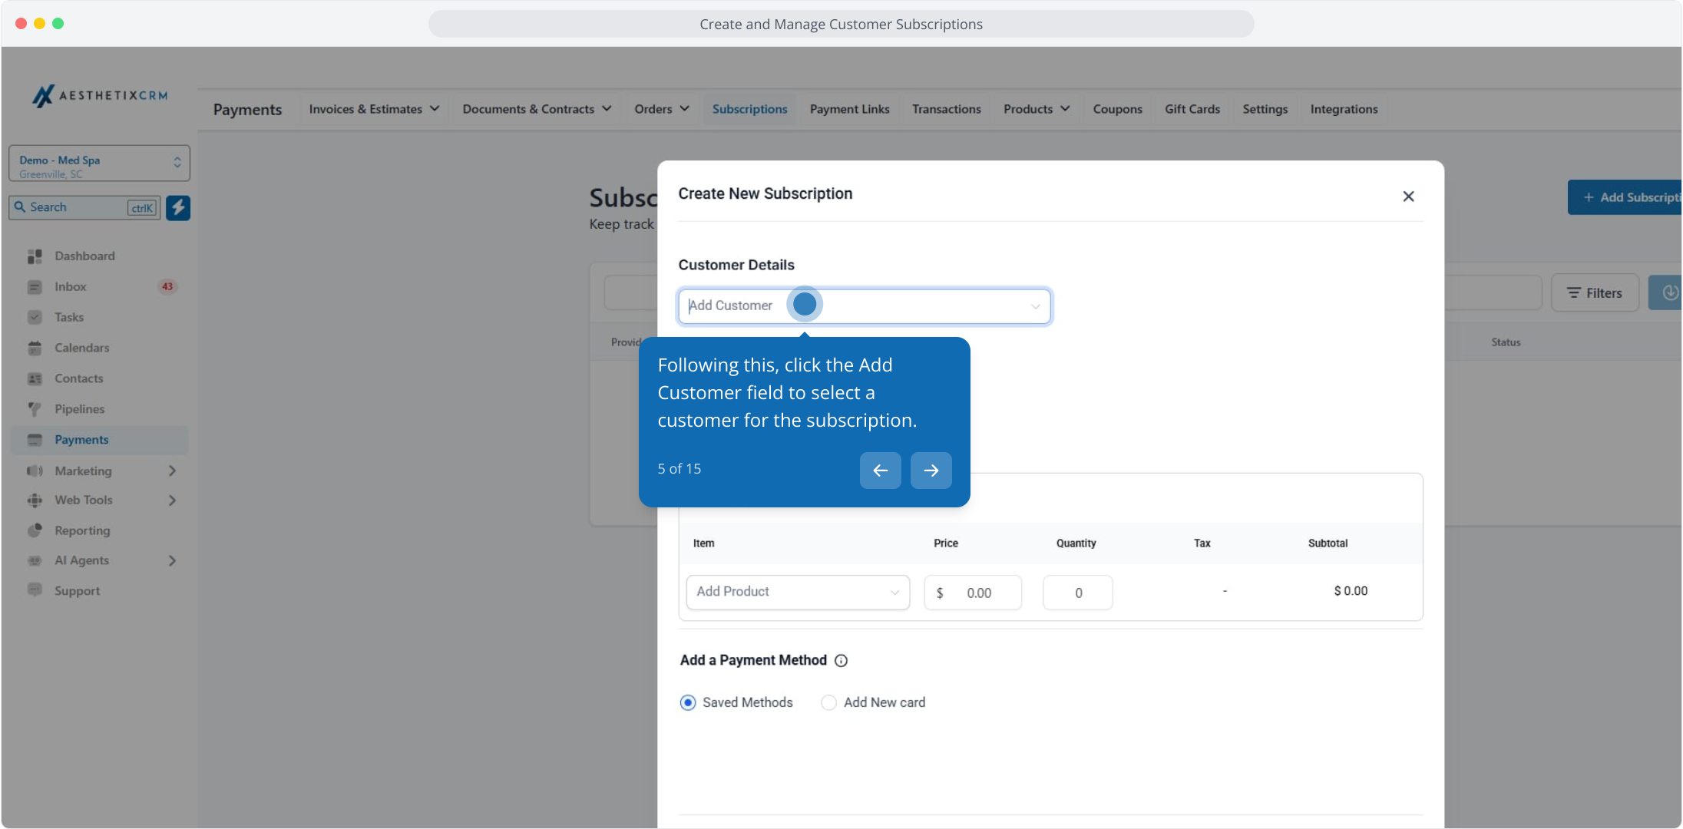Switch to the Payment Links tab

(x=849, y=109)
